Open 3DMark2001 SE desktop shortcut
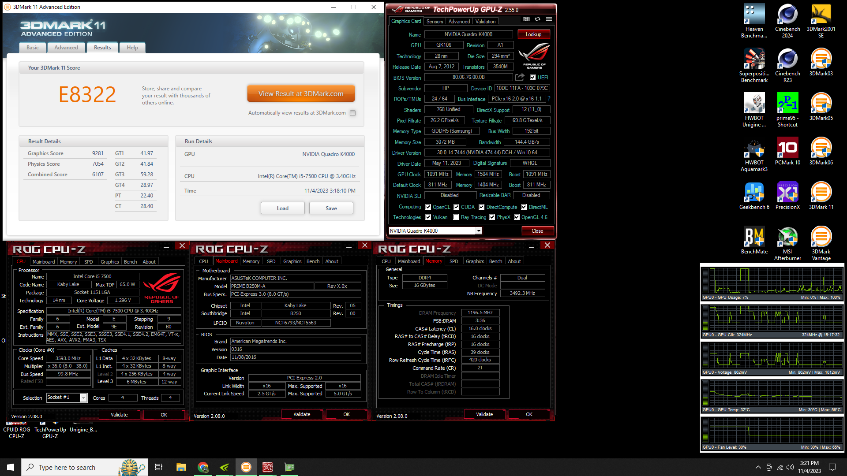This screenshot has height=476, width=847. (x=821, y=21)
